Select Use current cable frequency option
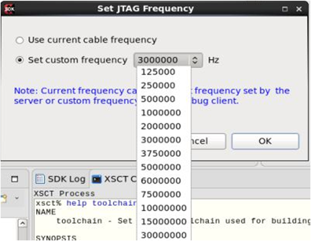The height and width of the screenshot is (241, 311). (x=20, y=40)
